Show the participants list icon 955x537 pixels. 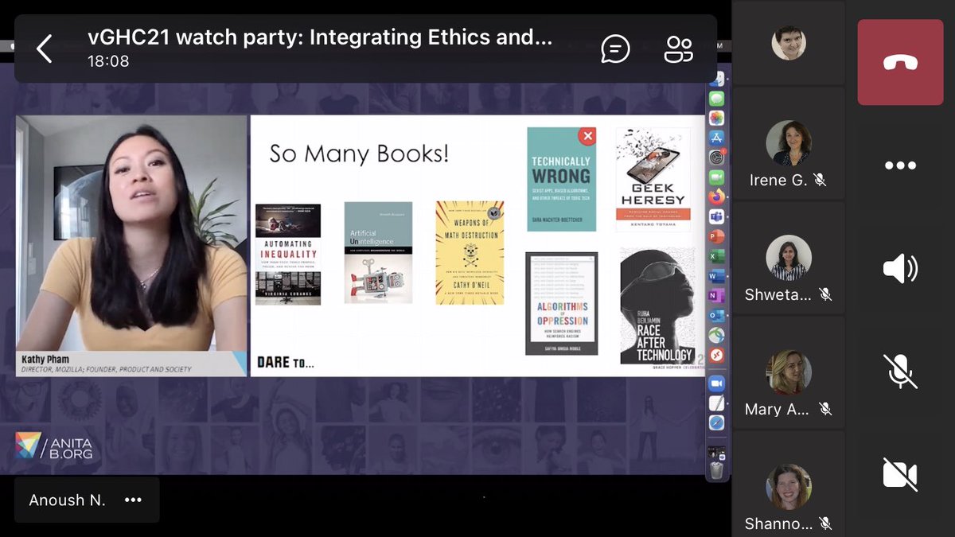click(678, 49)
